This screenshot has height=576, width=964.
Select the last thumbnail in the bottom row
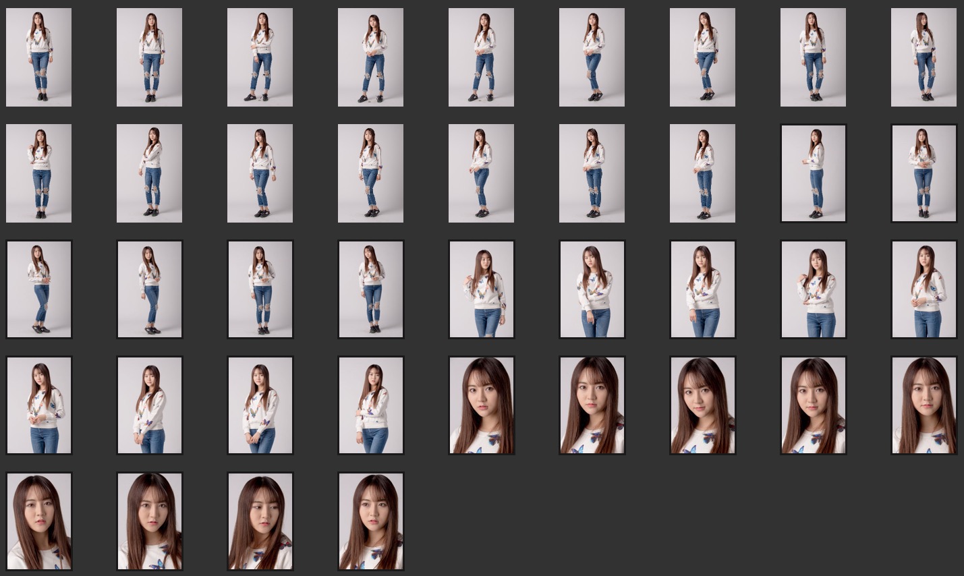[x=370, y=521]
